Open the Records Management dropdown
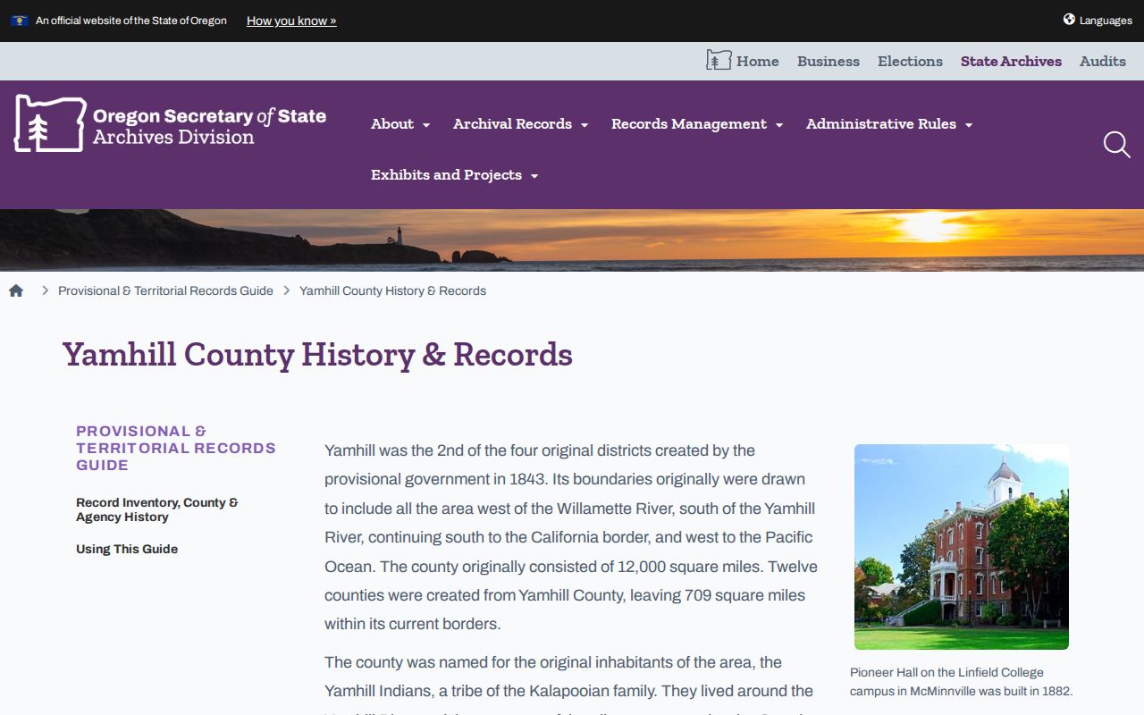Viewport: 1144px width, 715px height. (x=697, y=124)
